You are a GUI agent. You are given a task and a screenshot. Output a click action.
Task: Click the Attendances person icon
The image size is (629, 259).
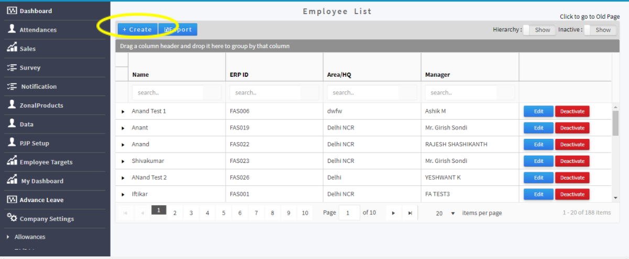coord(12,29)
